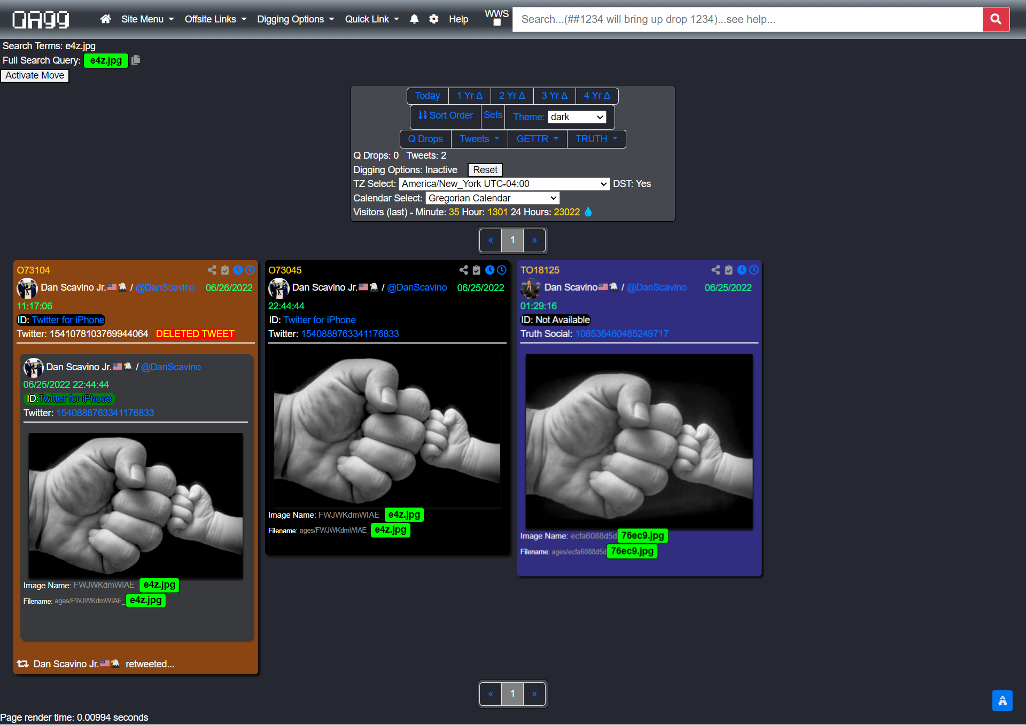Click filled clock icon on post TO18125
1026x725 pixels.
click(x=742, y=270)
